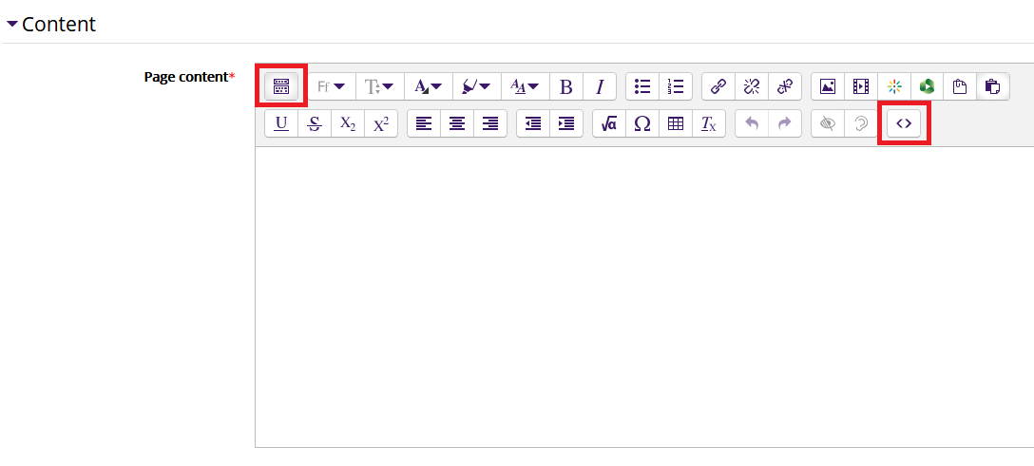Toggle italic formatting
The image size is (1034, 466).
tap(600, 86)
